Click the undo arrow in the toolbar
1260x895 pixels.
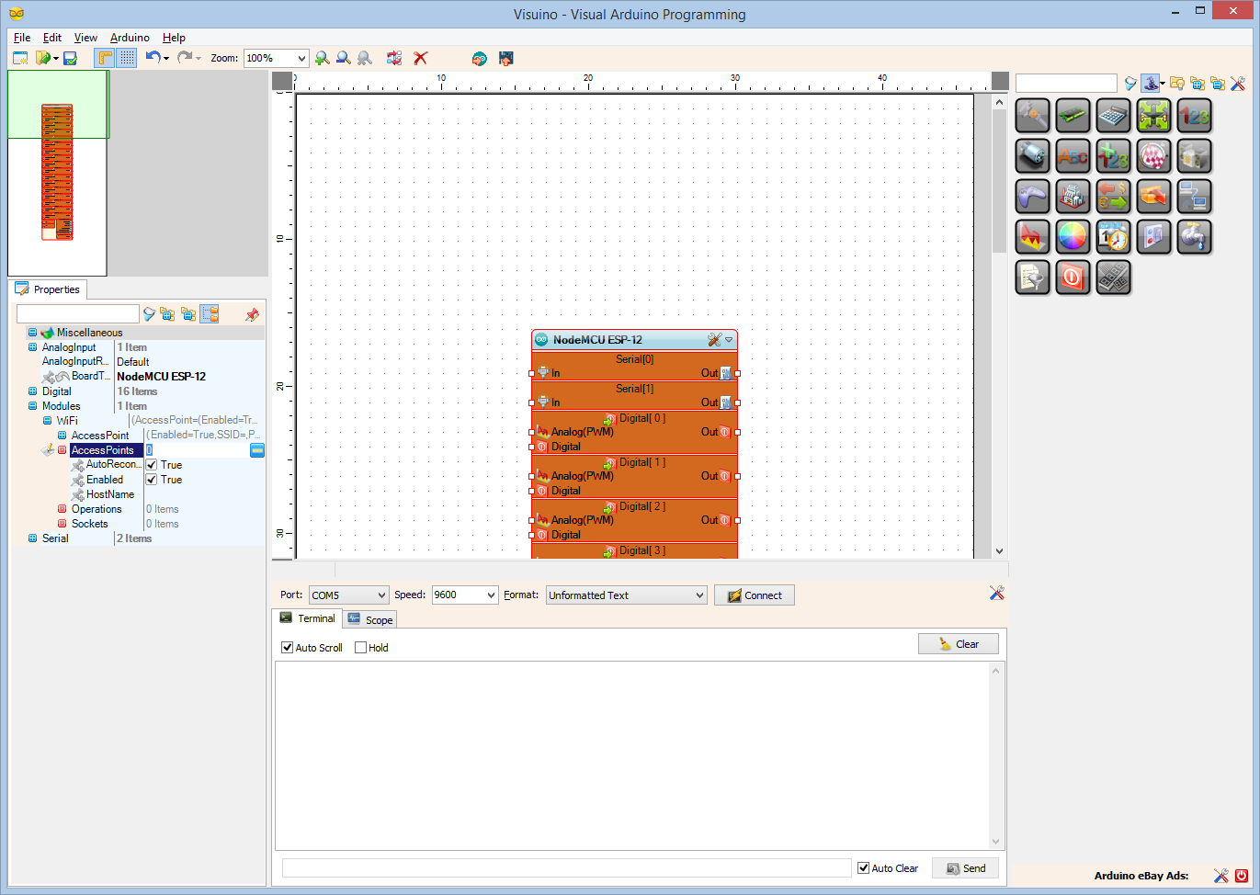click(153, 58)
